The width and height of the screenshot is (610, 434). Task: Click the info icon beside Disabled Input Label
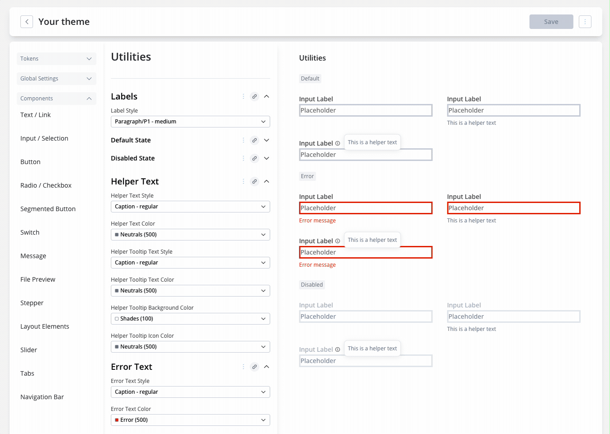pyautogui.click(x=337, y=349)
